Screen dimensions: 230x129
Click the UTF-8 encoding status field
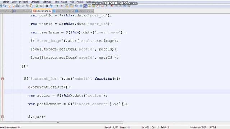213,128
